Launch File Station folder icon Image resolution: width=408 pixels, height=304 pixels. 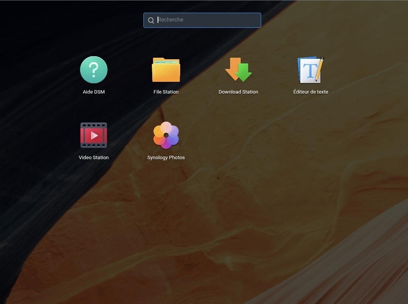[166, 70]
